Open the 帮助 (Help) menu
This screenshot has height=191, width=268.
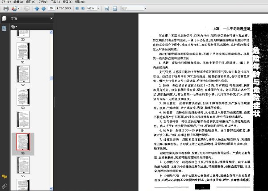tap(80, 2)
